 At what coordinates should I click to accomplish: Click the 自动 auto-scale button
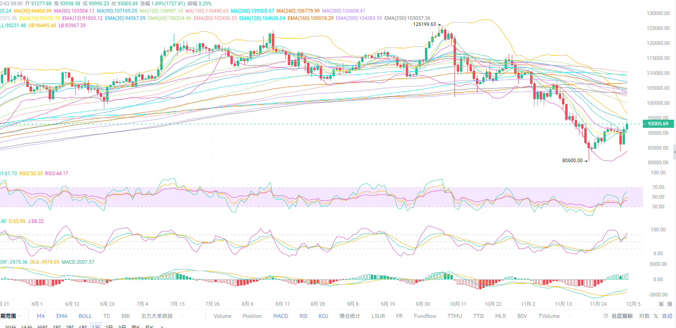667,316
